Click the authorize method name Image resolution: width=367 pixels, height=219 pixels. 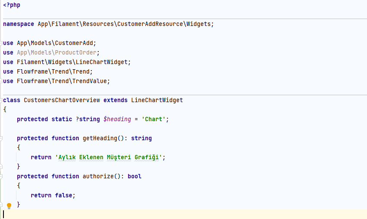(x=98, y=176)
